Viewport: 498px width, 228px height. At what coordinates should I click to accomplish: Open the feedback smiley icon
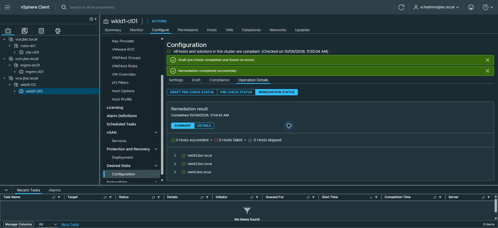click(471, 7)
